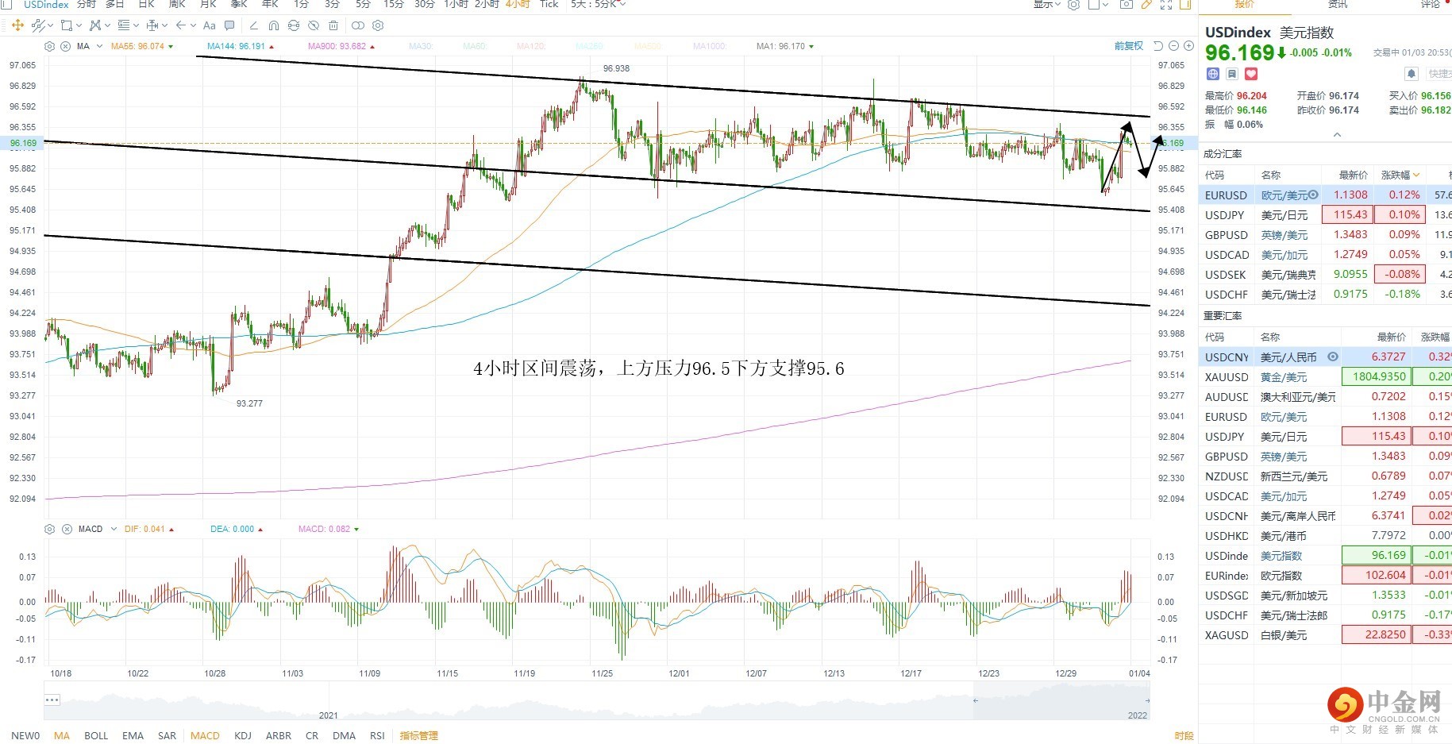Open drawing toolbar settings gear
Viewport: 1452px width, 744px height.
tap(378, 25)
